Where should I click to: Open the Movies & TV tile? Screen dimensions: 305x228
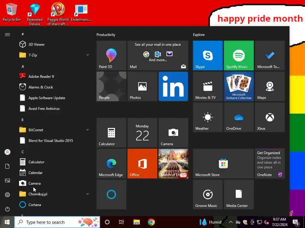pyautogui.click(x=208, y=86)
